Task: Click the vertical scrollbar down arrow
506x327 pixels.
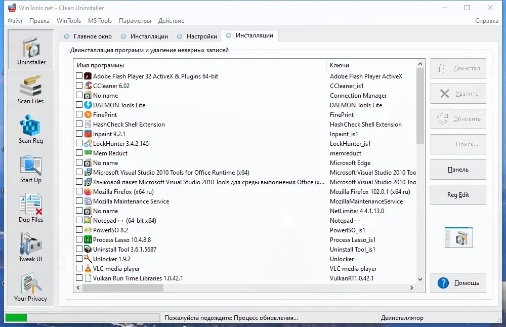Action: (x=420, y=279)
